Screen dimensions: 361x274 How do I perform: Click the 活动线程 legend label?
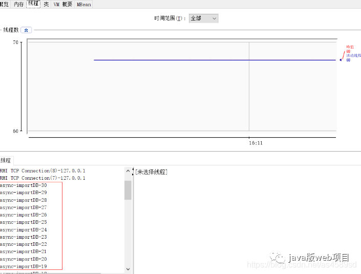tap(353, 55)
